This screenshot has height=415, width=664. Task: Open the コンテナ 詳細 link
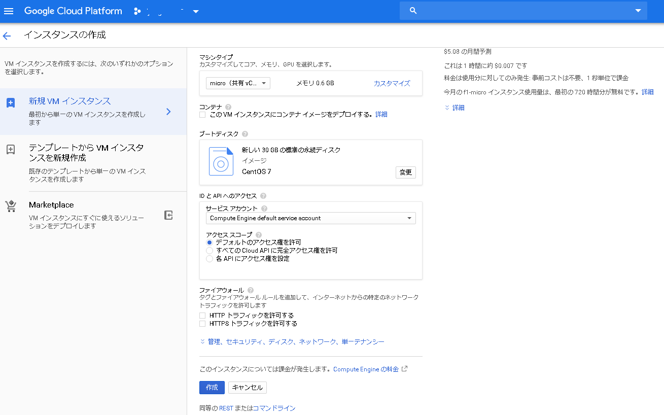point(381,115)
